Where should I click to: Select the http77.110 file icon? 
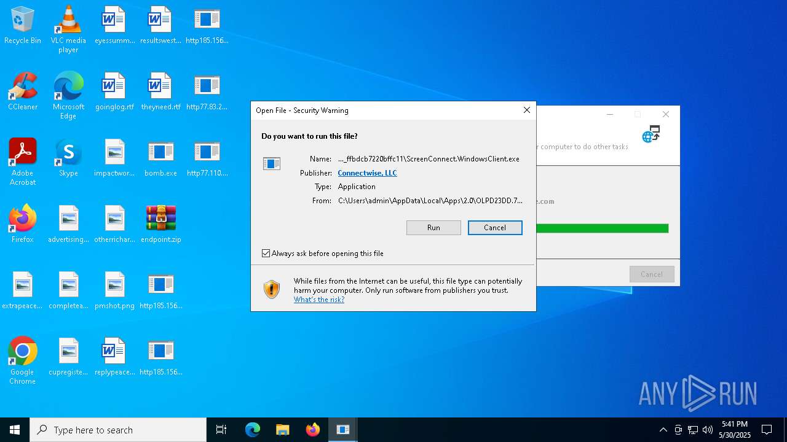point(207,158)
